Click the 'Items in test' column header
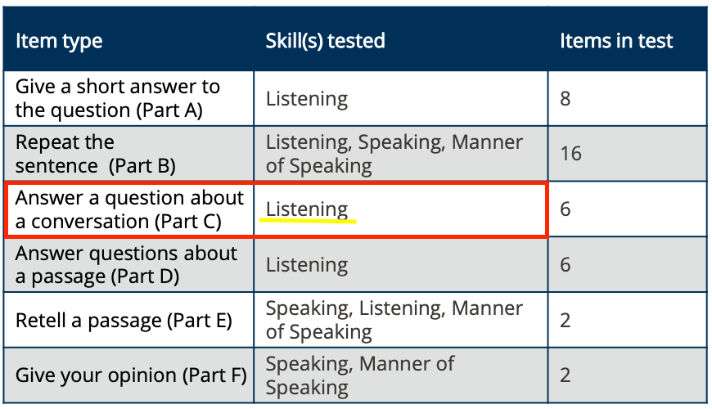The width and height of the screenshot is (712, 409). (x=627, y=39)
